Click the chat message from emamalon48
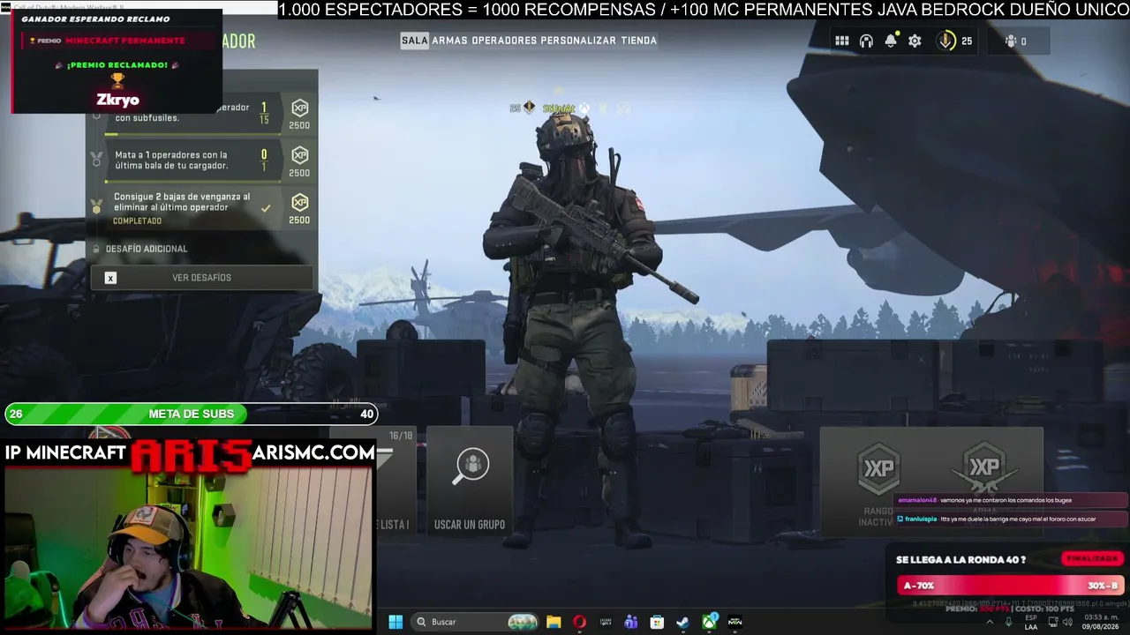Viewport: 1130px width, 635px height. pos(1012,500)
